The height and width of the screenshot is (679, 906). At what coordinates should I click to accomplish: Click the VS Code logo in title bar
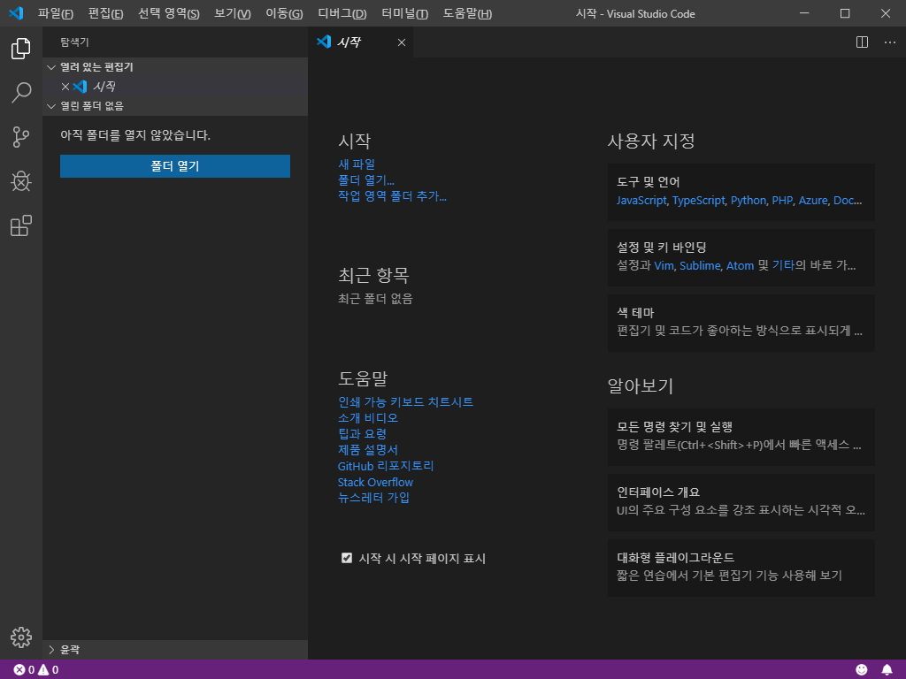click(x=16, y=13)
